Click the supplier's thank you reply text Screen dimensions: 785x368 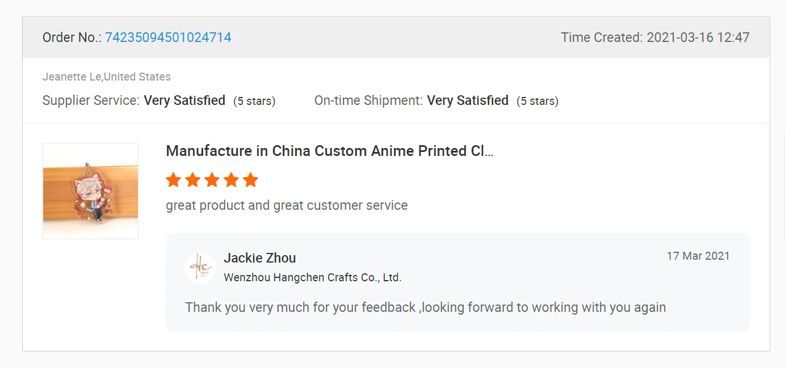point(425,307)
